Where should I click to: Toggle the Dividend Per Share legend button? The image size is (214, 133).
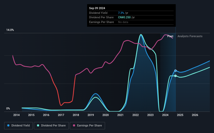point(51,126)
